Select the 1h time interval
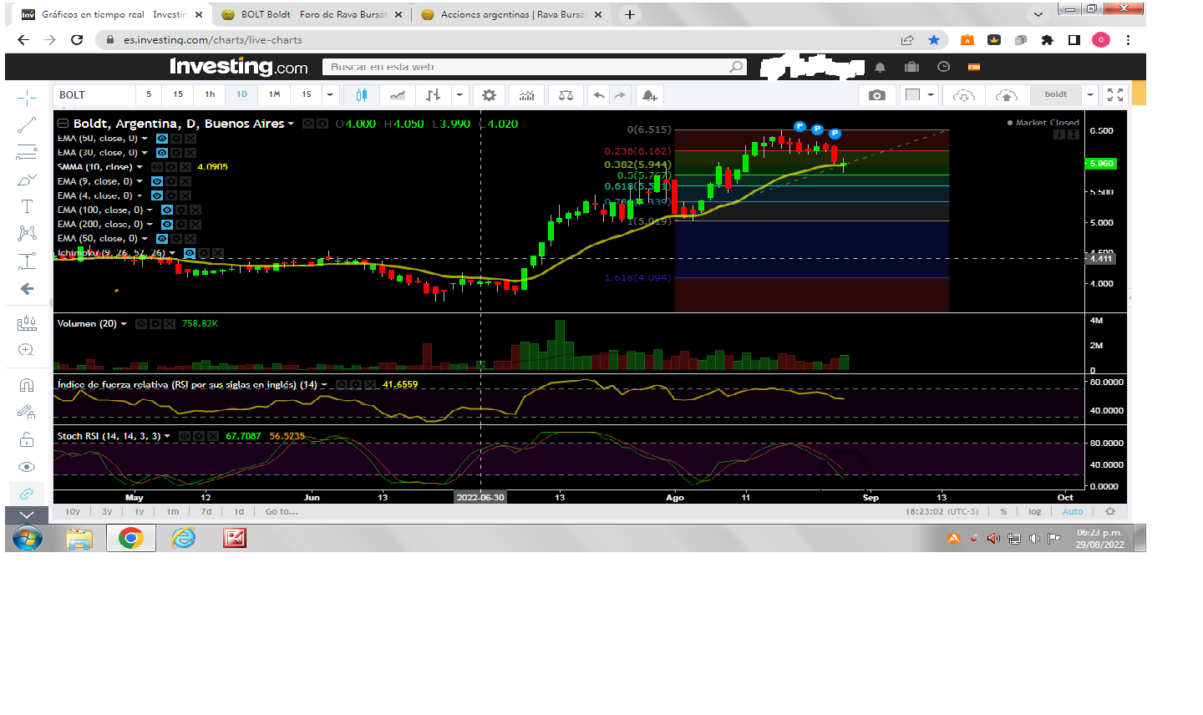 coord(210,95)
